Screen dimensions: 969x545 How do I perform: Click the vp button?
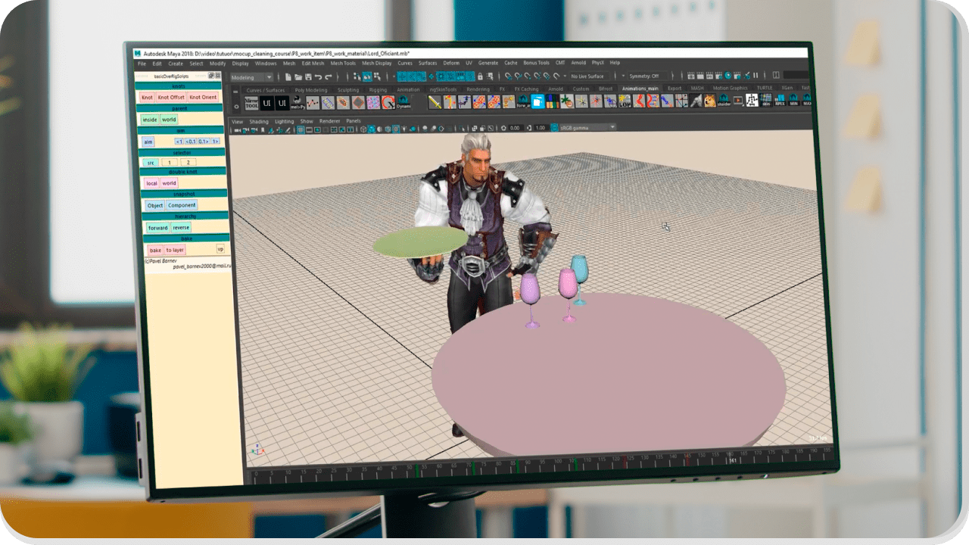point(221,248)
